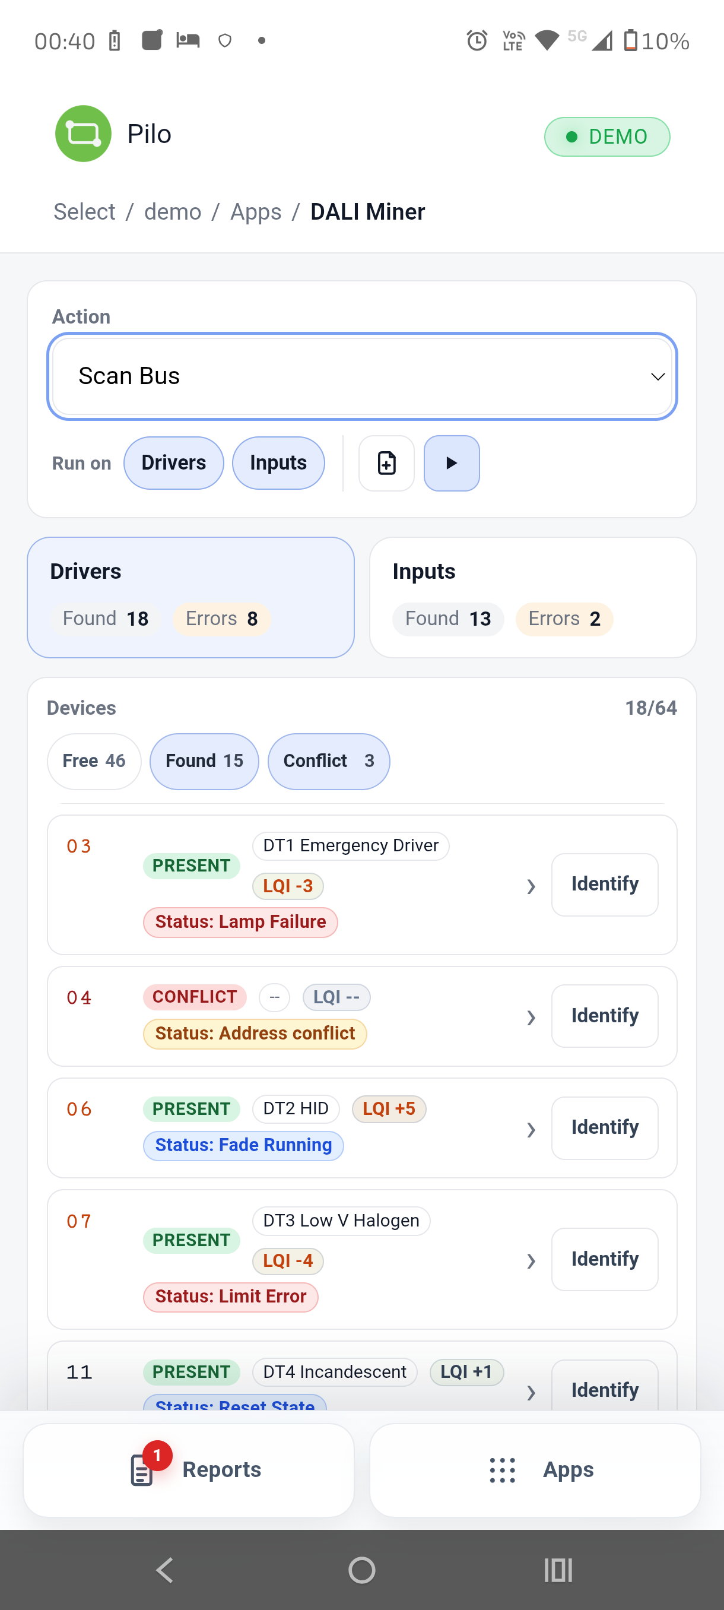
Task: Tap the alarm clock status bar icon
Action: click(x=477, y=40)
